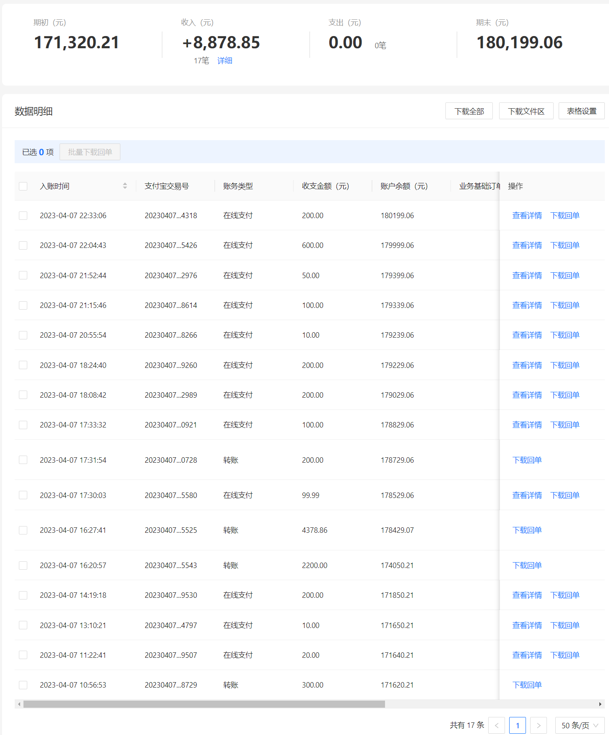The height and width of the screenshot is (735, 609).
Task: Click the right arrow of the horizontal scrollbar
Action: tap(600, 704)
